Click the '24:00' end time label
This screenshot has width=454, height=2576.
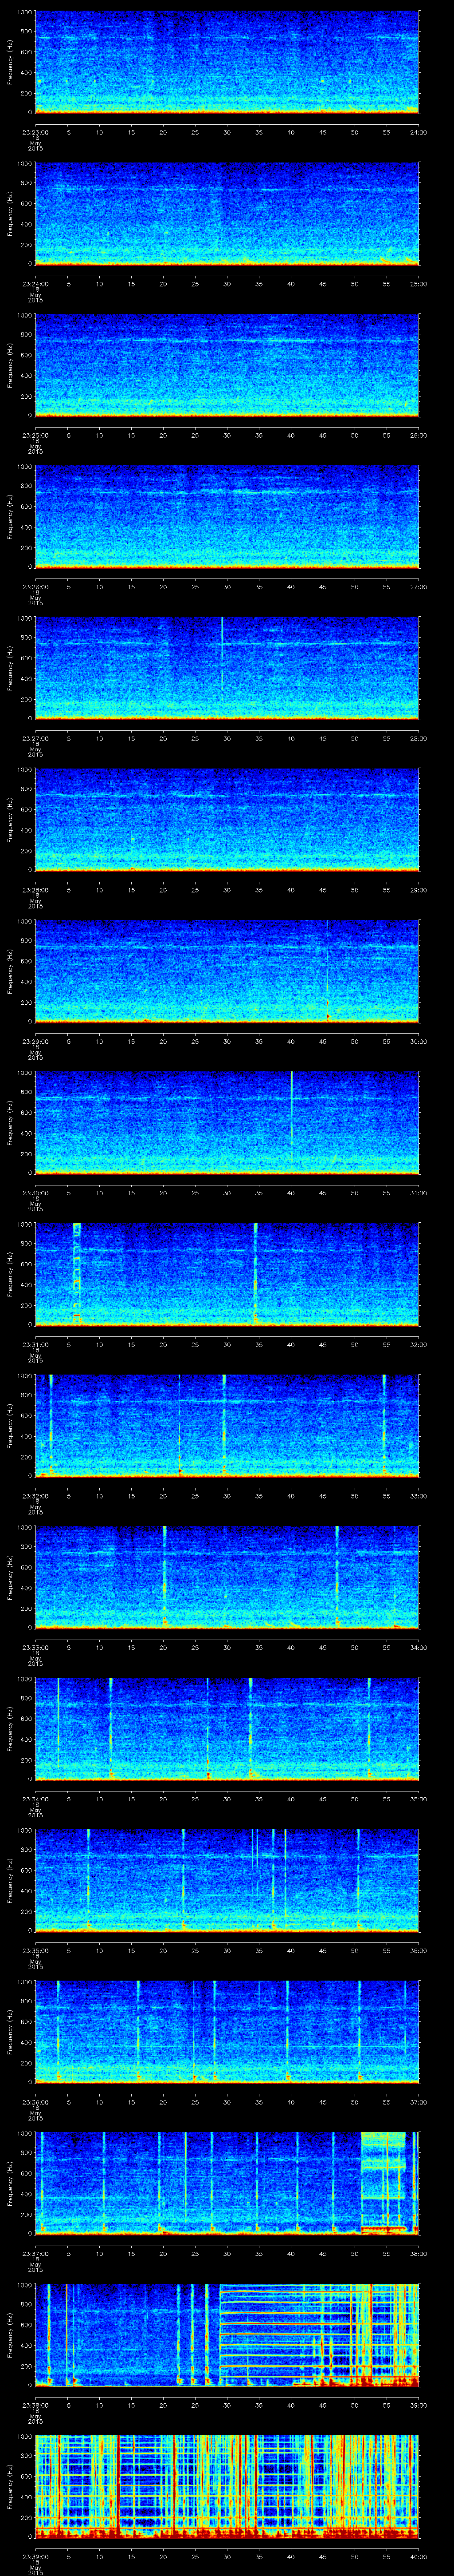coord(419,132)
